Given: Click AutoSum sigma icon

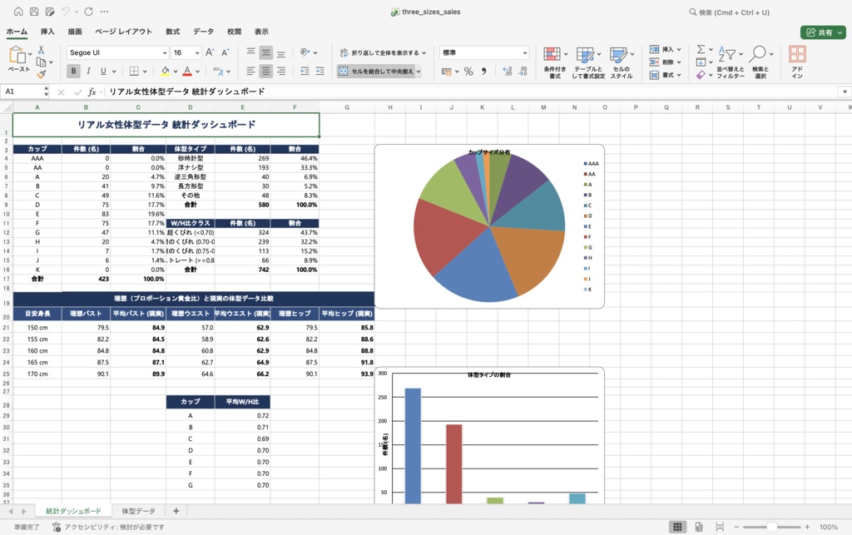Looking at the screenshot, I should [x=701, y=49].
